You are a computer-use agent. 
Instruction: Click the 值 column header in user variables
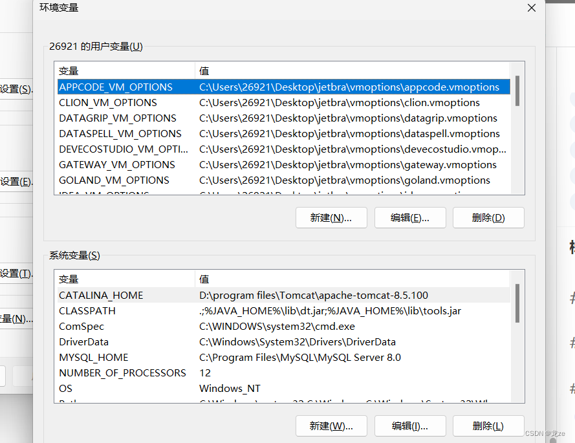tap(353, 70)
